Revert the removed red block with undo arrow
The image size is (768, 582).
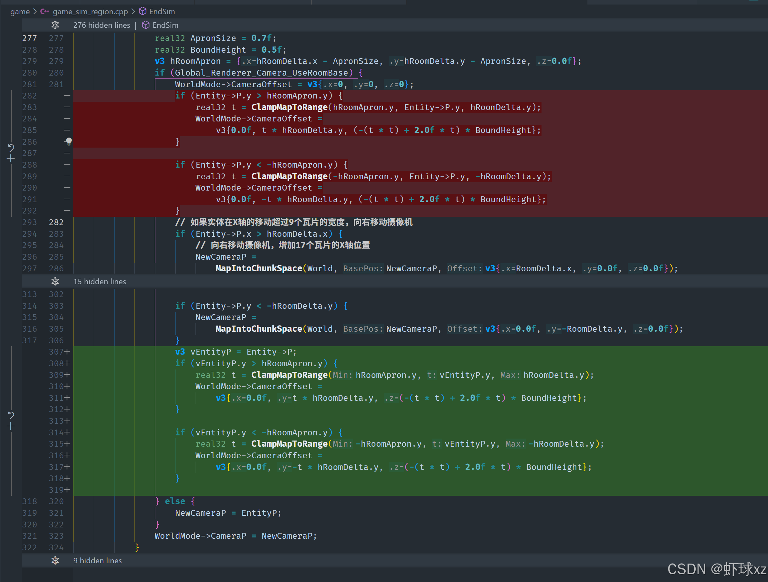point(11,148)
